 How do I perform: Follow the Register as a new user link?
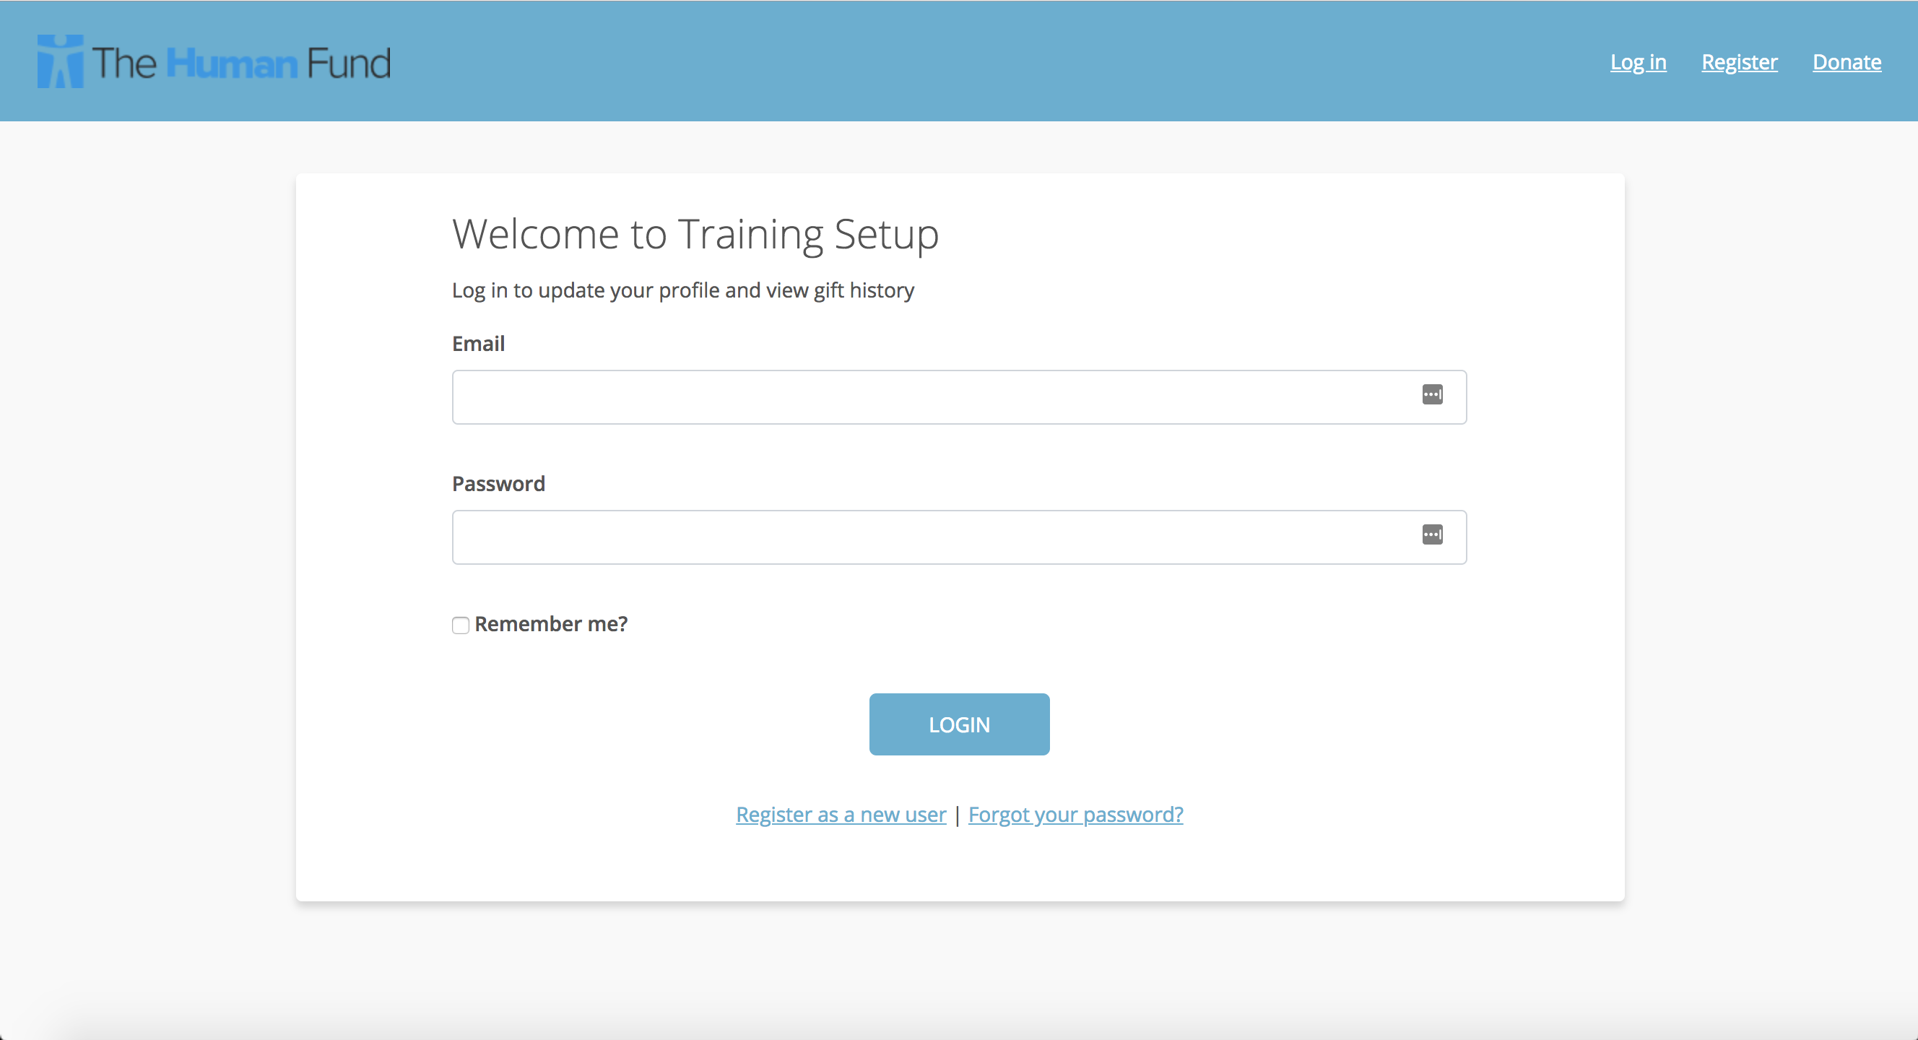tap(841, 815)
